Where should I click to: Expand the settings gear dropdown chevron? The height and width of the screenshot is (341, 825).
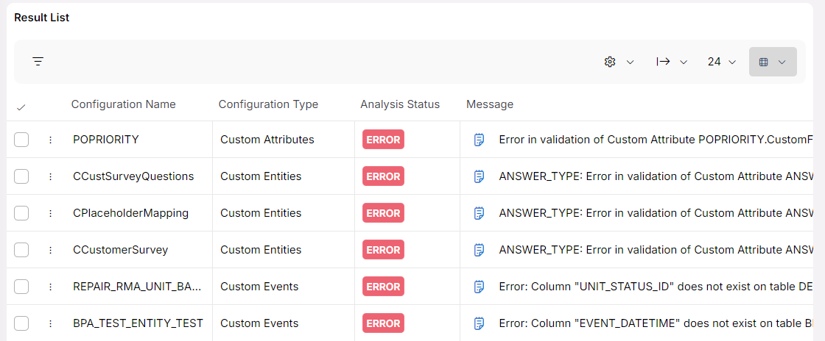[630, 62]
